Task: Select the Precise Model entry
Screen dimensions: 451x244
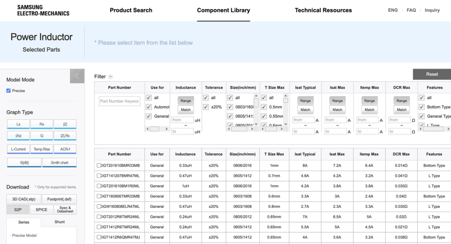Action: coord(24,235)
